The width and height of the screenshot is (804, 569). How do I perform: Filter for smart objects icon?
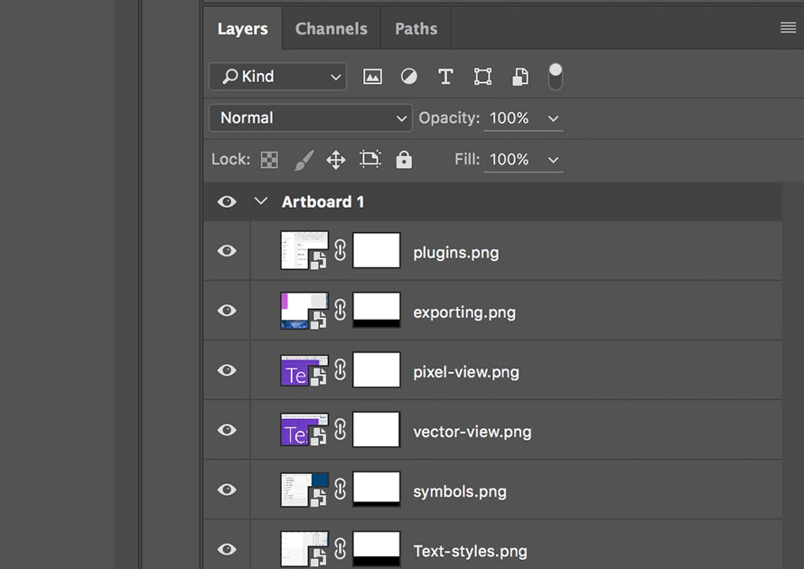(x=520, y=77)
